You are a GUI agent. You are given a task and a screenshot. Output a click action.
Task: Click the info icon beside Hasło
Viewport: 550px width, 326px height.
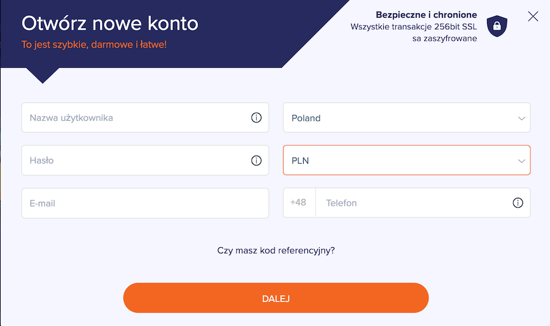[257, 161]
